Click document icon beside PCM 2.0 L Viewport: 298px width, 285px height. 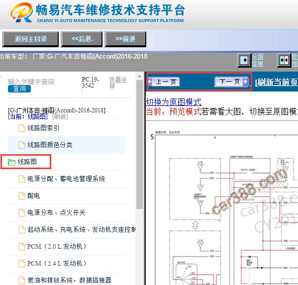click(22, 247)
